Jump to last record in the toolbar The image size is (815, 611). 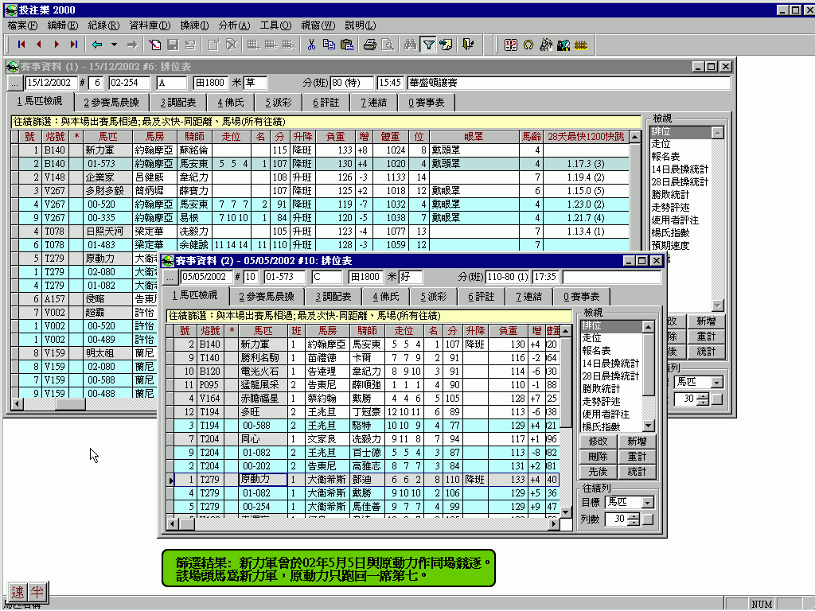point(74,45)
